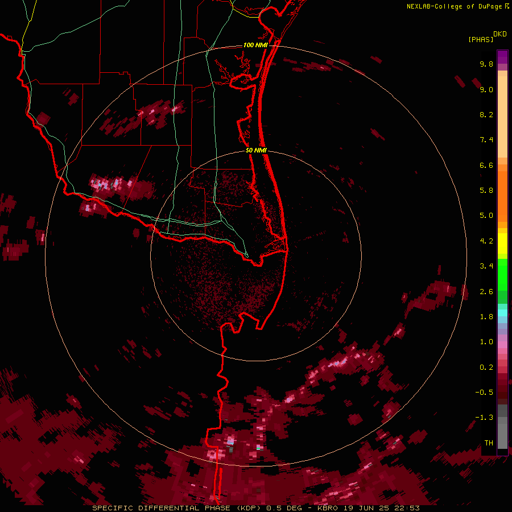Click the 0.2 scale value

coord(486,368)
